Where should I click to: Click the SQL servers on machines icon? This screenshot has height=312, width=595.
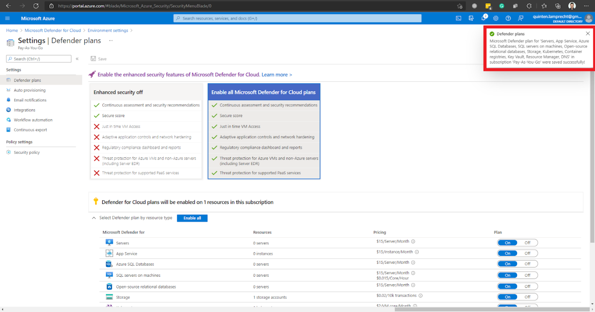[x=109, y=275]
